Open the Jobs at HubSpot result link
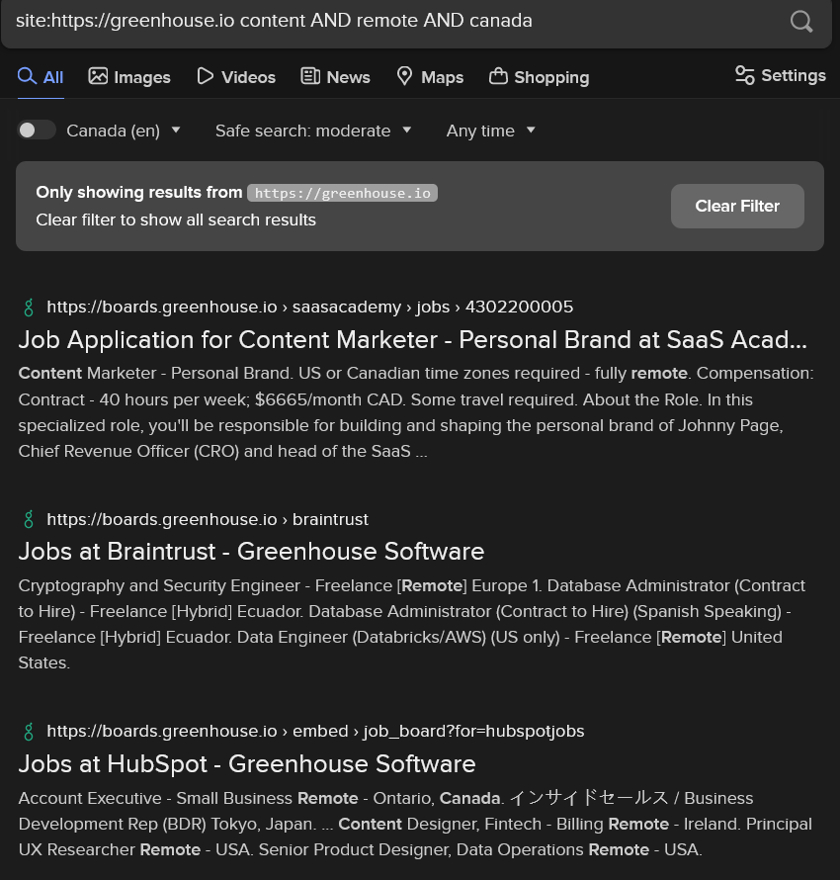 [247, 764]
